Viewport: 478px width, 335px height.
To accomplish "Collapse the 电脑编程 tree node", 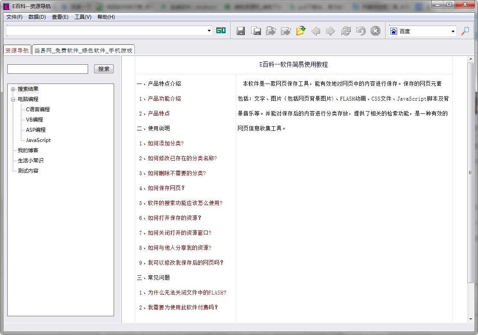I will pos(13,99).
